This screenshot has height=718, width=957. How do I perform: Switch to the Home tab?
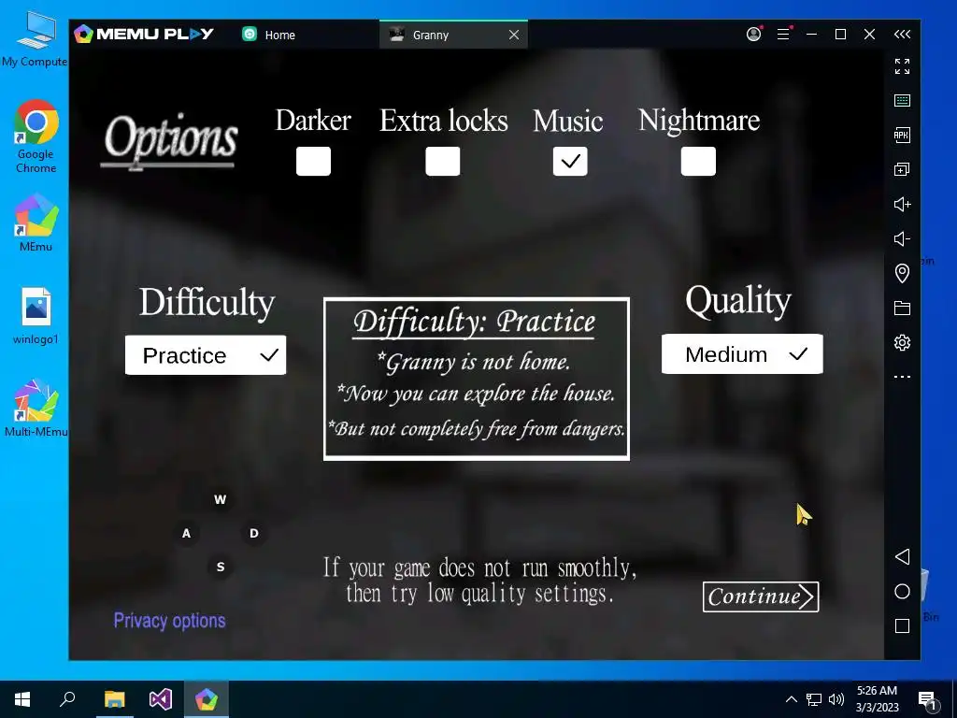click(x=268, y=35)
